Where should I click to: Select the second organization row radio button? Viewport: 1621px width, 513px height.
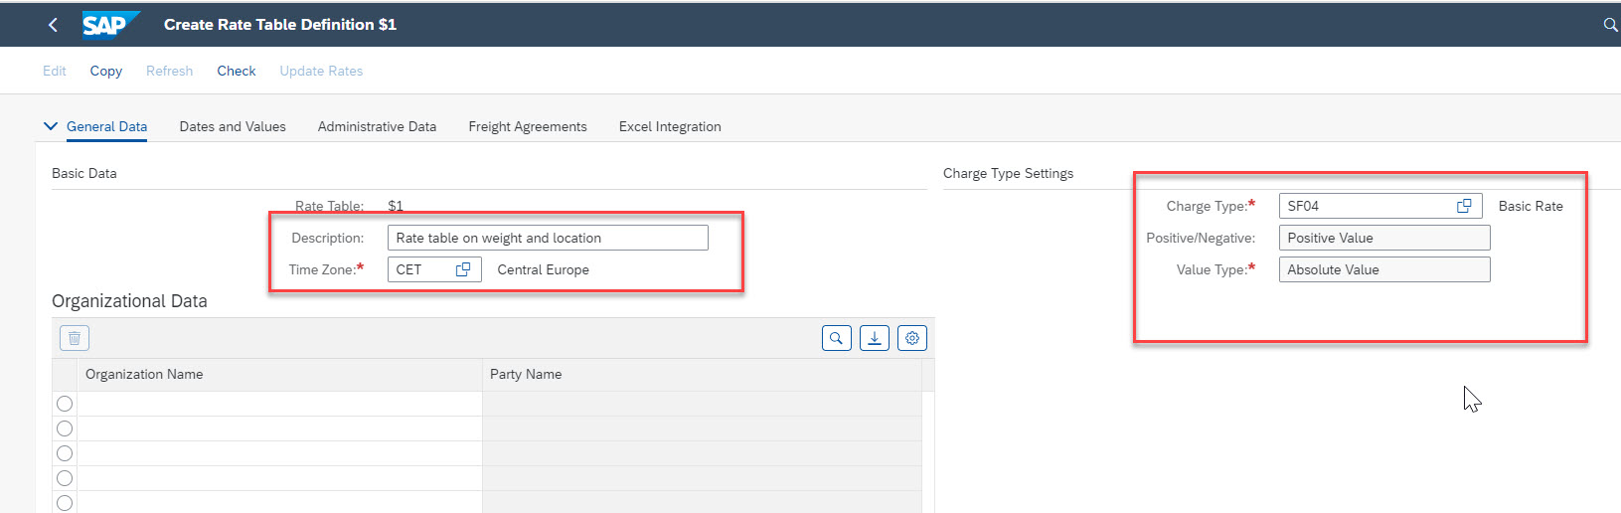point(65,428)
